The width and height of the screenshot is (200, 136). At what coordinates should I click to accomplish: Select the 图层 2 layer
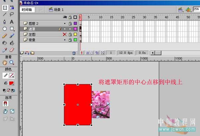point(49,23)
